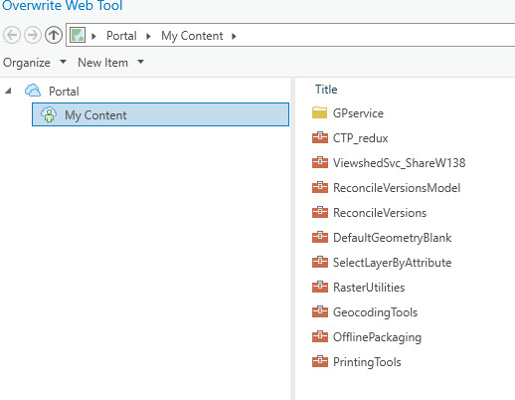Image resolution: width=515 pixels, height=400 pixels.
Task: Click the Portal cloud icon in tree
Action: (x=33, y=91)
